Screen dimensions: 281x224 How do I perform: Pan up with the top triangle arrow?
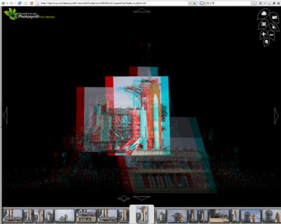click(142, 10)
